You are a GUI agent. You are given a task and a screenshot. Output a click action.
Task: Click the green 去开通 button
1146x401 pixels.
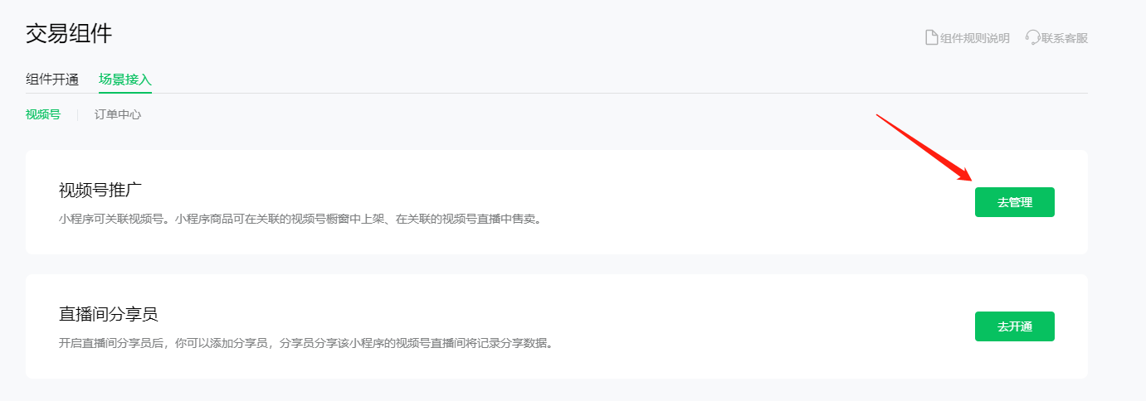point(1014,326)
